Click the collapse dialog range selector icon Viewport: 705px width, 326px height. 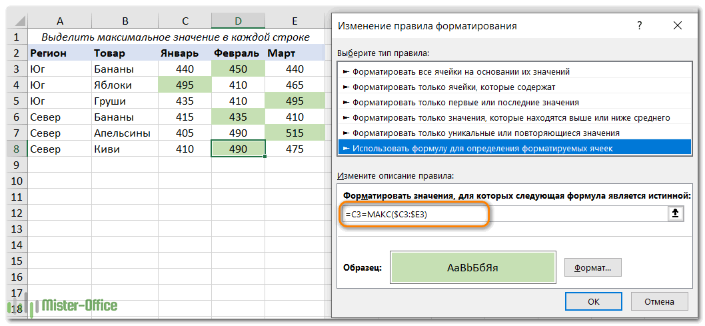tap(675, 214)
